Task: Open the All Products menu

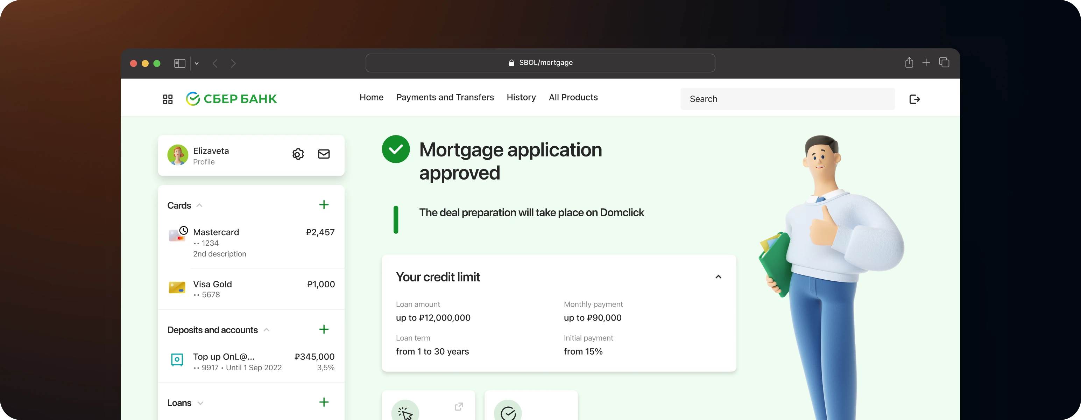Action: tap(573, 97)
